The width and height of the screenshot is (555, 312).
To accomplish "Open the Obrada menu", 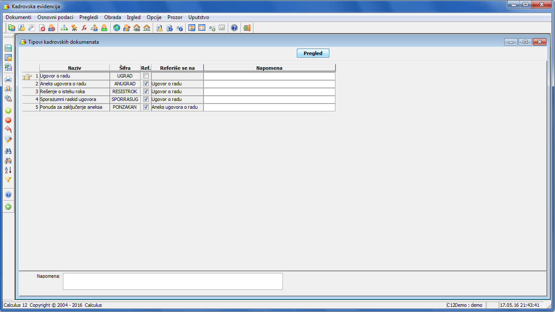I will [x=112, y=17].
